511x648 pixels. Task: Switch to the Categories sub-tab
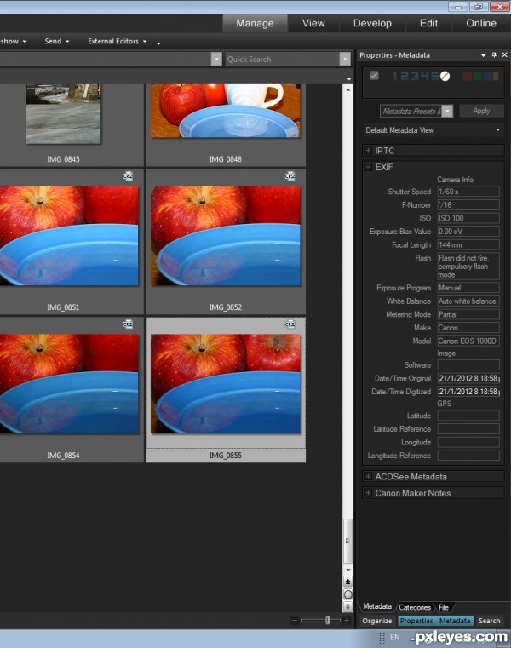coord(415,607)
